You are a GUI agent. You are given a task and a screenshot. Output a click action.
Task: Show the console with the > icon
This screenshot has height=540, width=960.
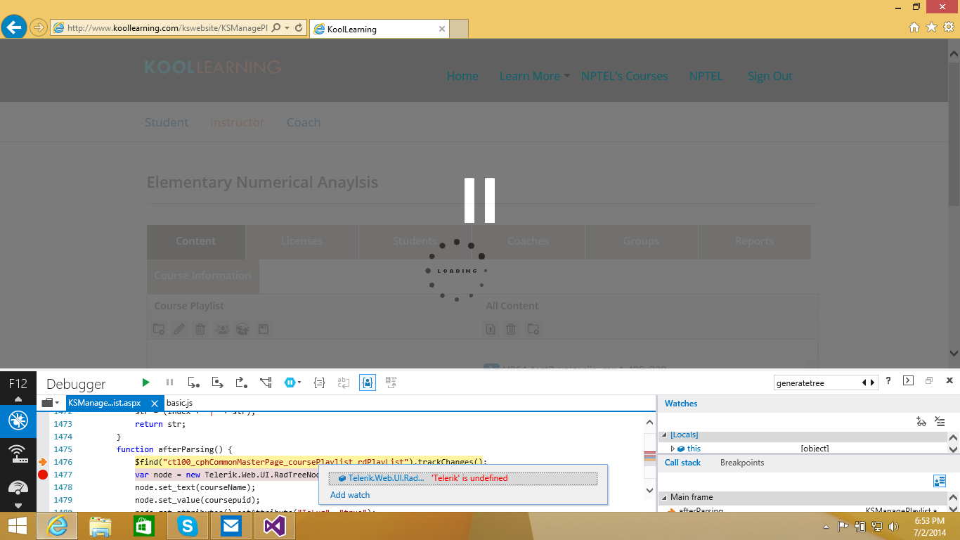(x=908, y=381)
